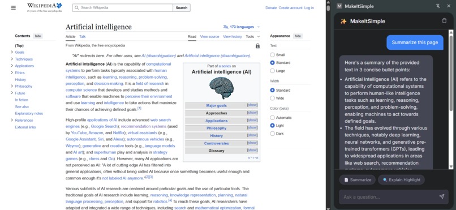Viewport: 456px width, 210px height.
Task: Click the send paper-plane icon
Action: (x=442, y=196)
